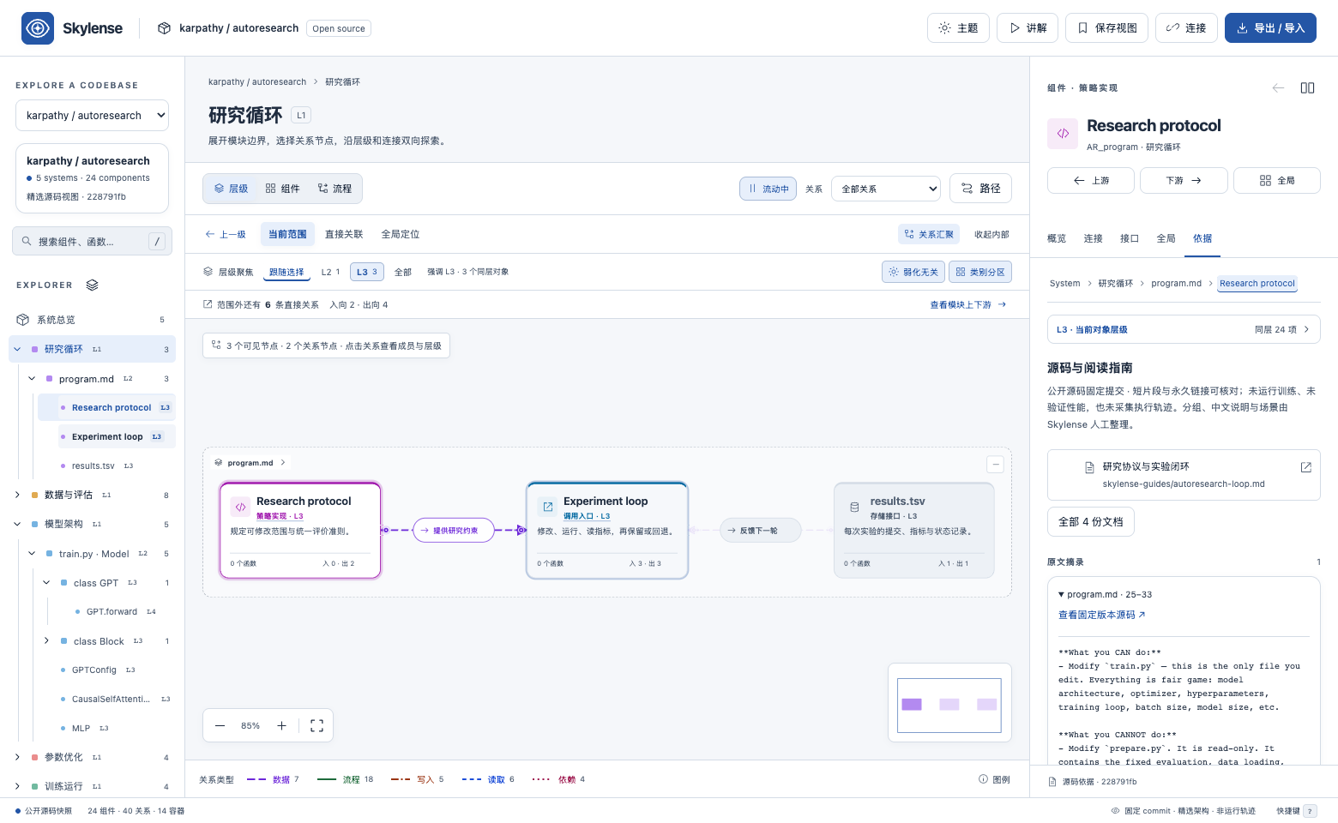This screenshot has width=1338, height=823.
Task: Expand the L3 当前对象层级 row
Action: point(1184,329)
